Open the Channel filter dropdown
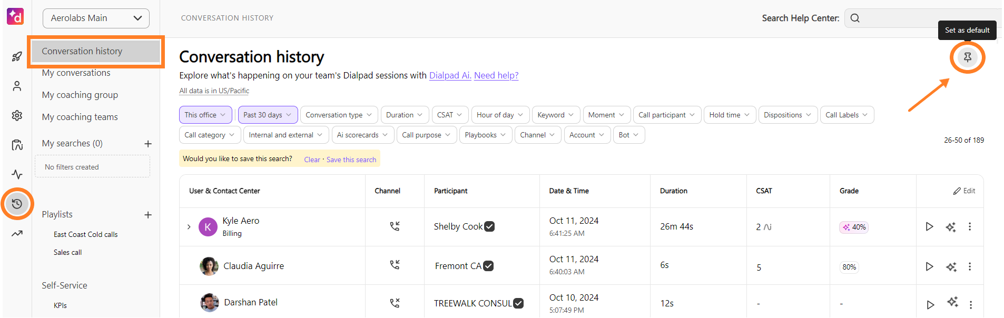 538,135
